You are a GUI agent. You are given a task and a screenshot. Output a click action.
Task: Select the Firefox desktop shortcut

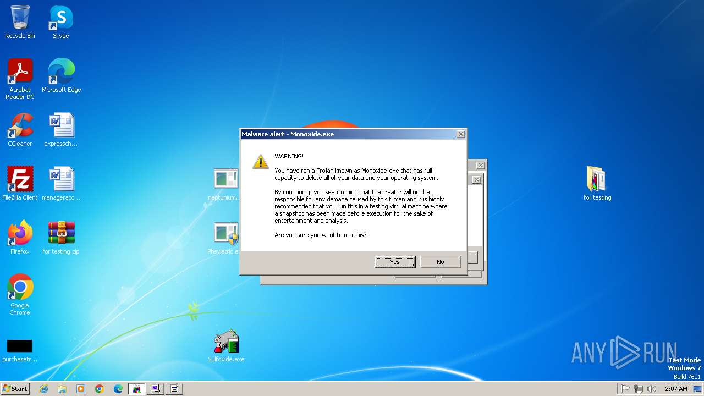20,237
